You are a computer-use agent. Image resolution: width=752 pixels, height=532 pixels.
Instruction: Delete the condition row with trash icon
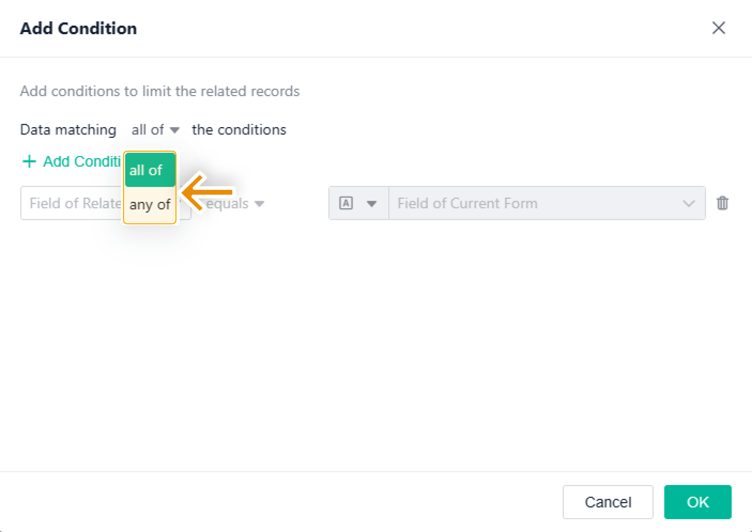[x=723, y=203]
